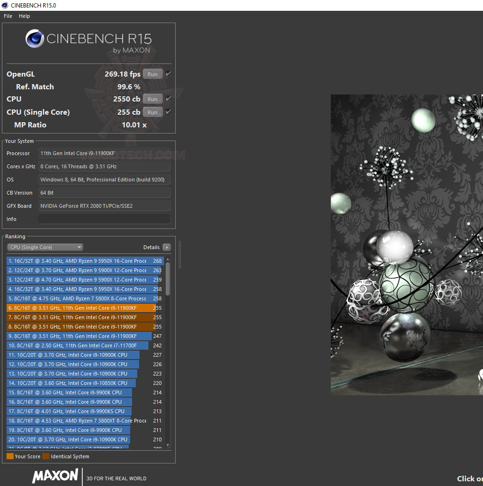
Task: Select rank 12 i9-10900K score 226
Action: 85,364
